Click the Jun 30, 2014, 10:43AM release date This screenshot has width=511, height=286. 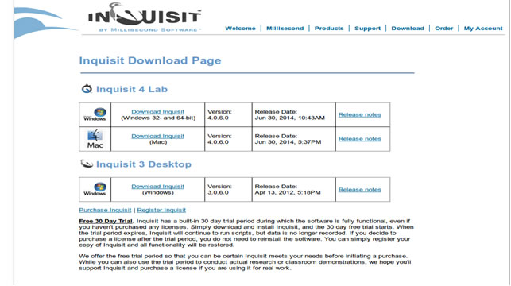coord(290,118)
